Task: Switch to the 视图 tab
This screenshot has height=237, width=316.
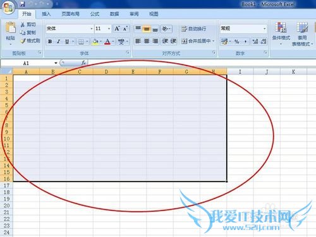Action: pos(154,14)
